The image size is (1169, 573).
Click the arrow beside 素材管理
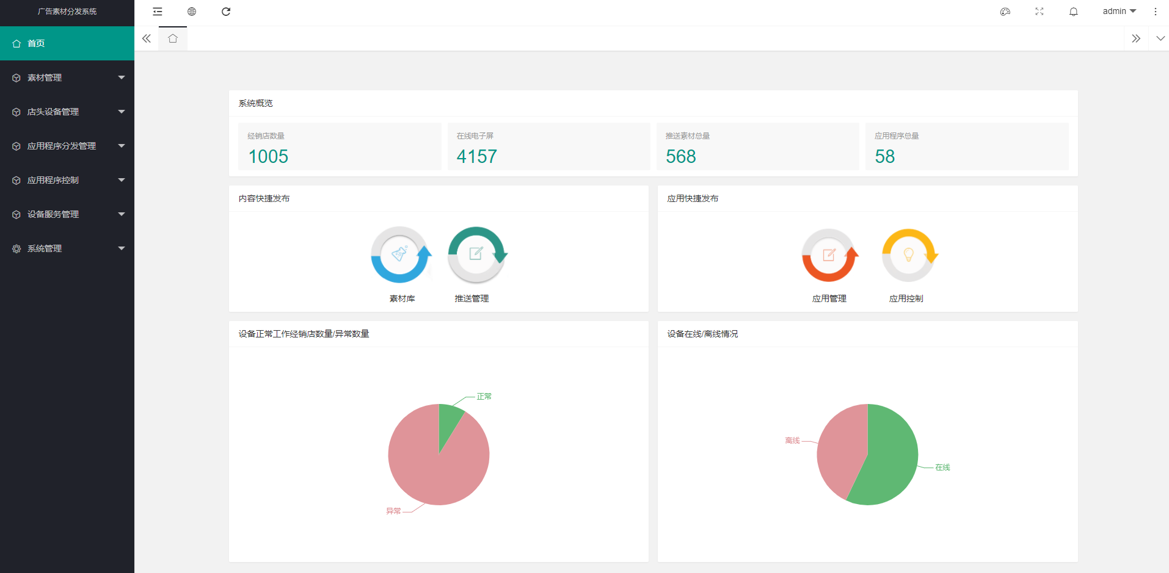pos(122,77)
